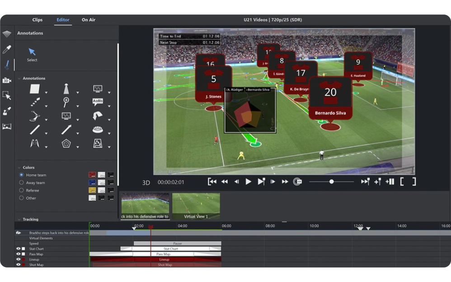The image size is (451, 282).
Task: Open dropdown next to spotlight annotation
Action: [x=77, y=93]
